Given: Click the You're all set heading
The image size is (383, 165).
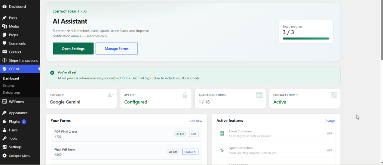Looking at the screenshot, I should point(67,72).
